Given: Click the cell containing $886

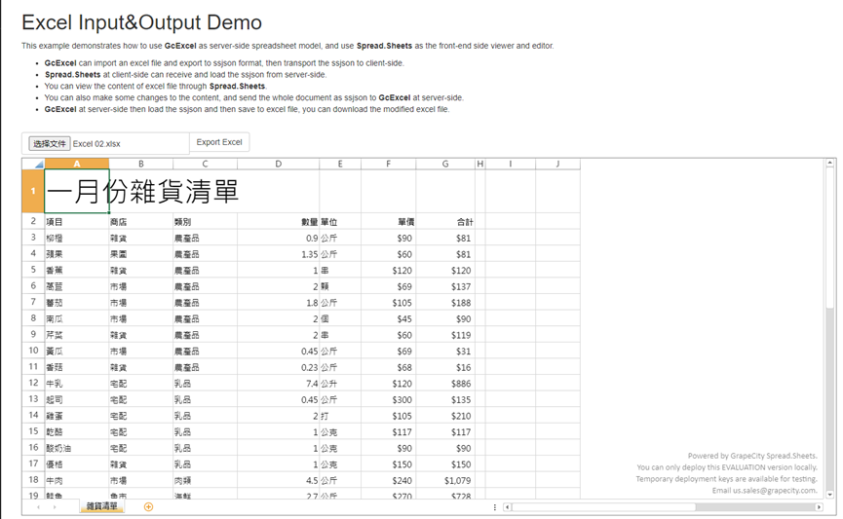Looking at the screenshot, I should tap(445, 383).
